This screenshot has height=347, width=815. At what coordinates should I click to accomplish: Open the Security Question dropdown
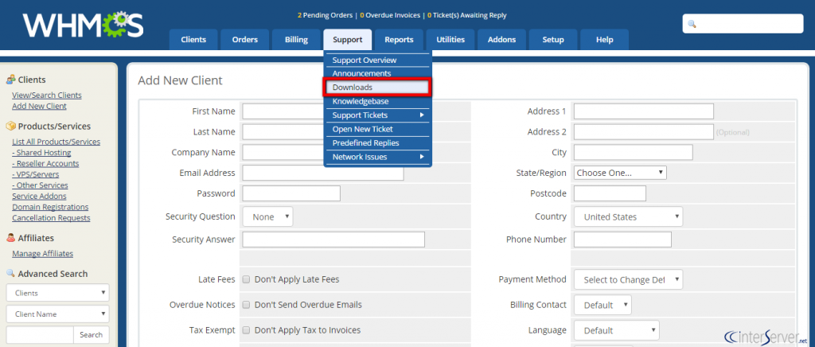pos(267,216)
